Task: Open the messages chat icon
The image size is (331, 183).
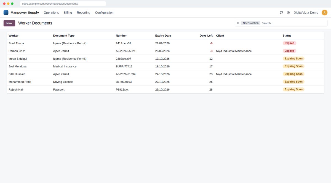Action: [281, 12]
